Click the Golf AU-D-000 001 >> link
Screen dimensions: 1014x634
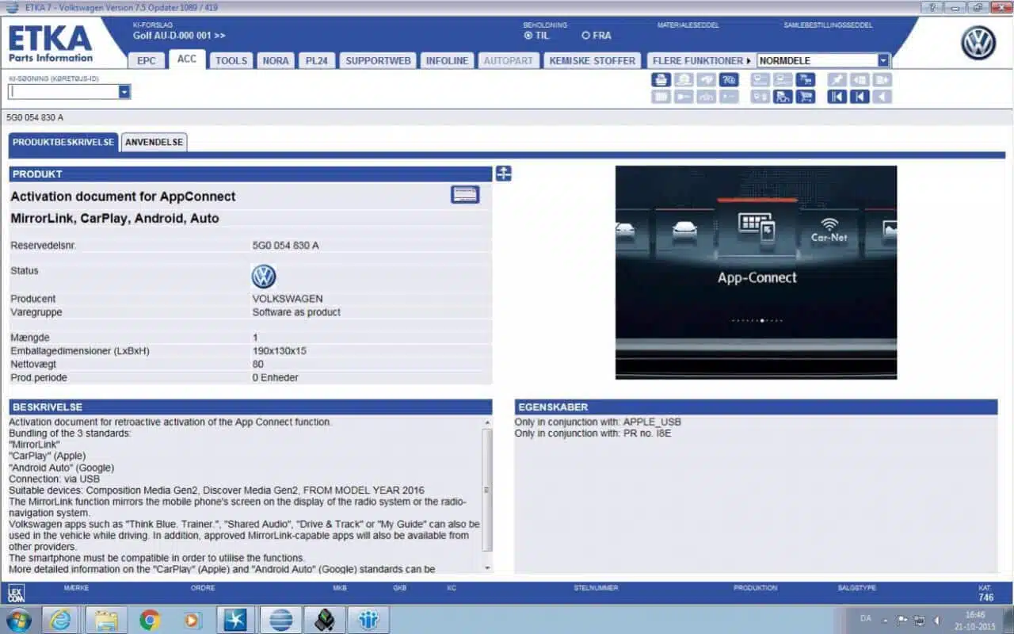click(179, 36)
